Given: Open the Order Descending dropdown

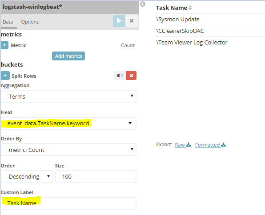Looking at the screenshot, I should point(27,176).
